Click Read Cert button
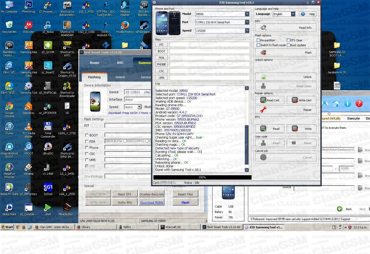Image resolution: width=370 pixels, height=254 pixels. pyautogui.click(x=270, y=100)
